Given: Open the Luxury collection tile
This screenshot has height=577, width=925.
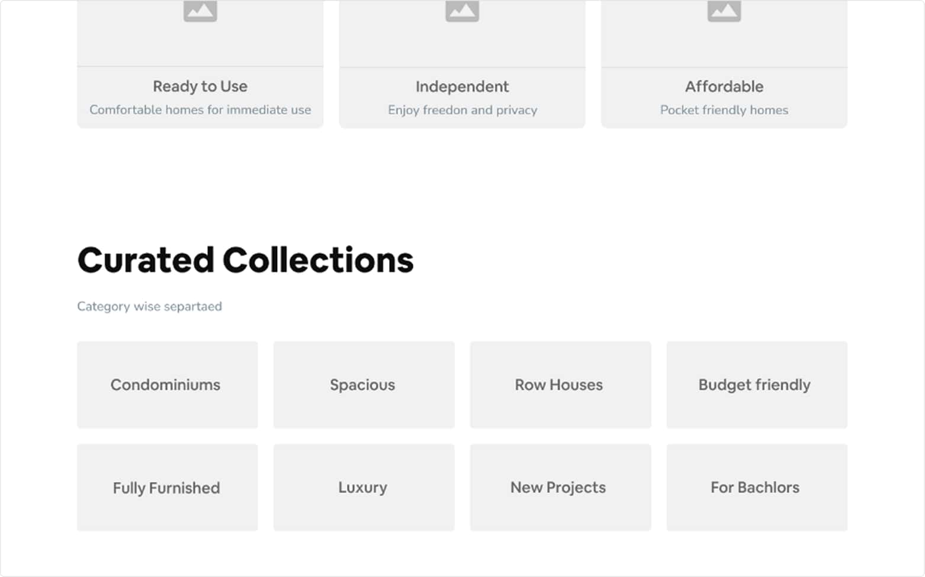Looking at the screenshot, I should (364, 488).
